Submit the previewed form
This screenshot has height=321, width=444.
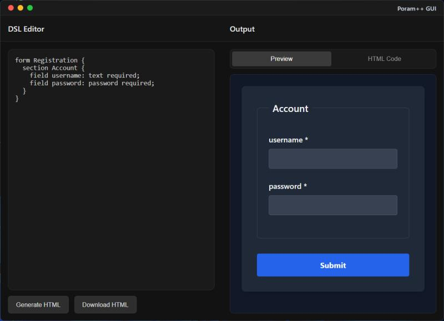[x=332, y=265]
